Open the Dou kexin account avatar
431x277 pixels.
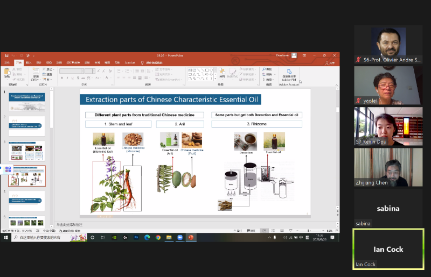[294, 55]
